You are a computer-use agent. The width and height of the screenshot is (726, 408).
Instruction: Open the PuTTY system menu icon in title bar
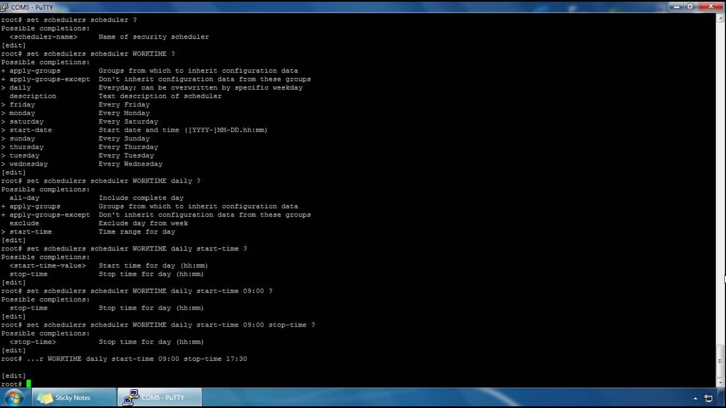pyautogui.click(x=5, y=7)
